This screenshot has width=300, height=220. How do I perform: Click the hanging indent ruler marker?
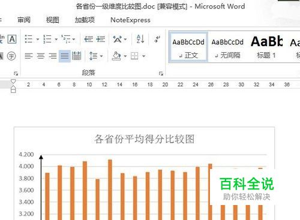(13, 88)
